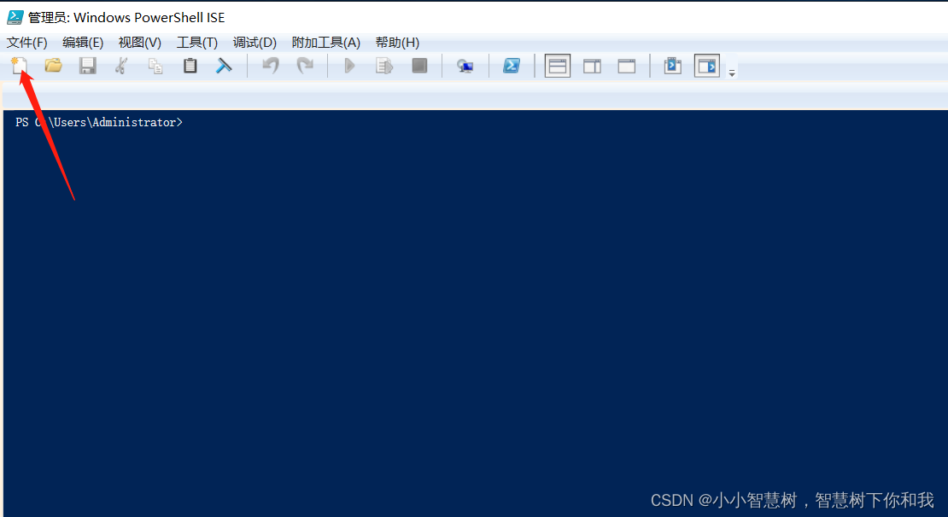Show script pane on right layout icon

point(592,66)
